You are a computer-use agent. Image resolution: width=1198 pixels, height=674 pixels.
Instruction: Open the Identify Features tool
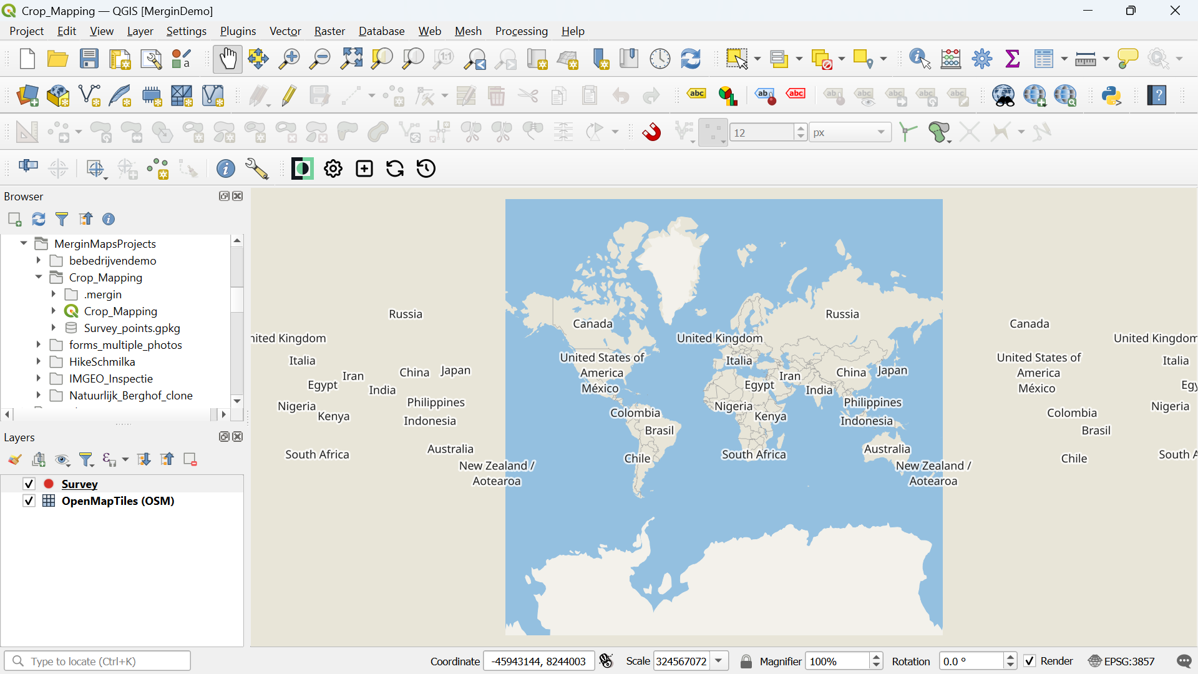coord(920,59)
